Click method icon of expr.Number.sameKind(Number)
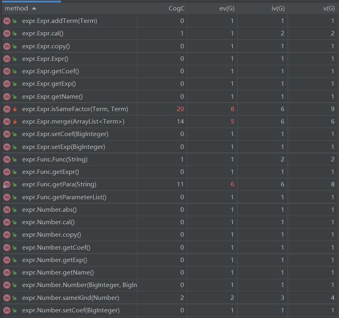The width and height of the screenshot is (339, 318). coord(7,298)
